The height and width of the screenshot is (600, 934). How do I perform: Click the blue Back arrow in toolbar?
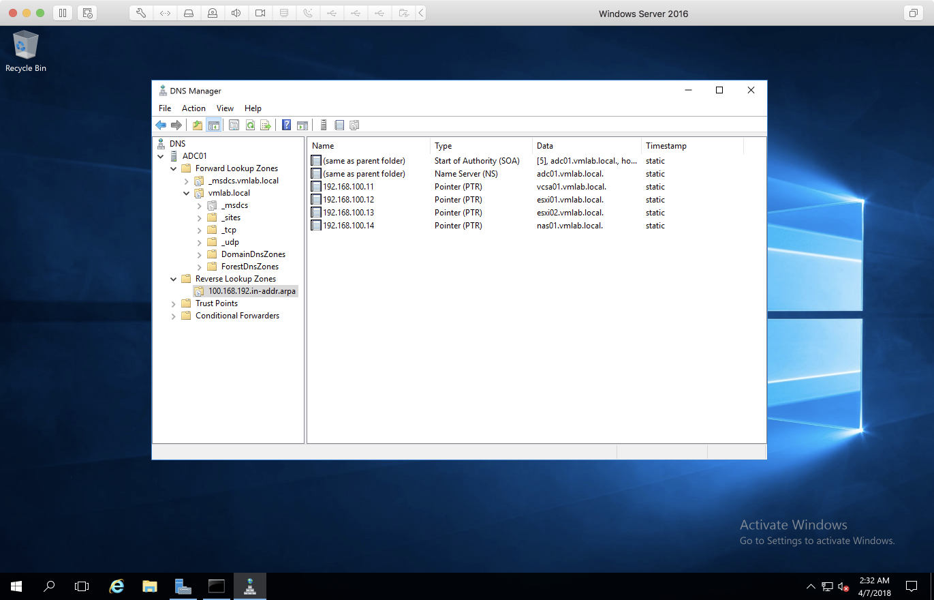[161, 125]
